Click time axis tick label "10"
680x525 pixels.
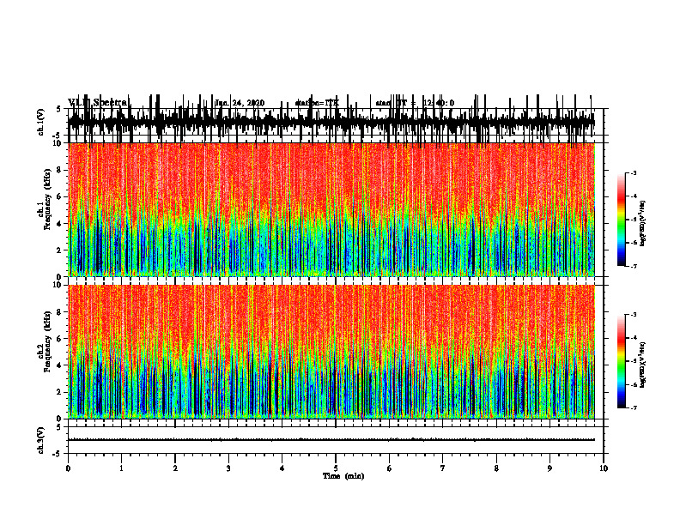pos(604,468)
